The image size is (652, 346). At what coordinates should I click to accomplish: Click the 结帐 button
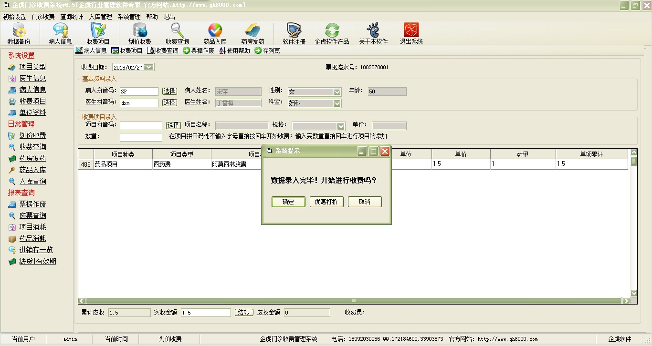pyautogui.click(x=243, y=312)
